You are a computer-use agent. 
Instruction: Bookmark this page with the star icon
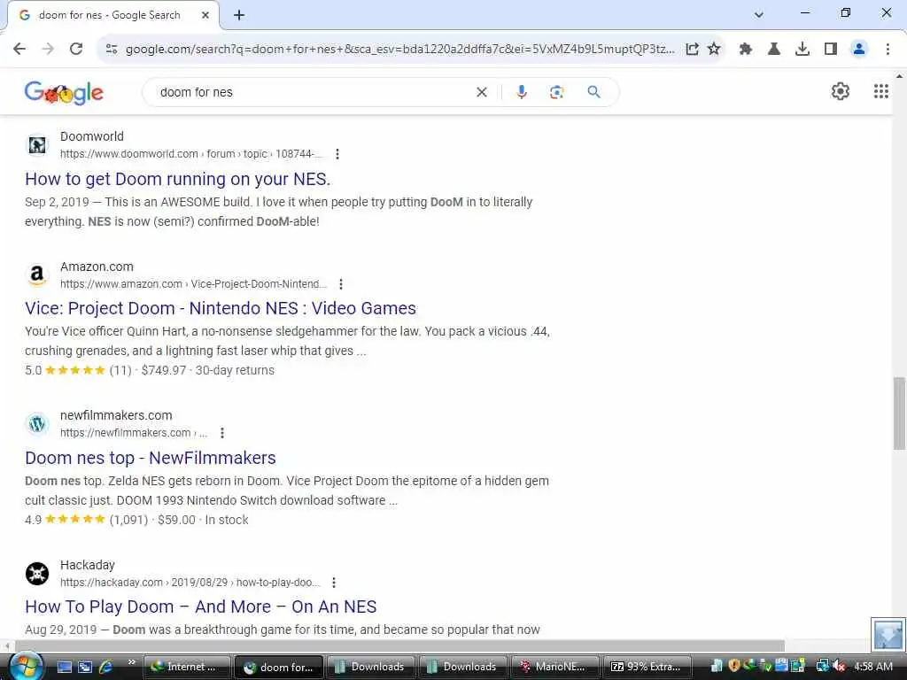click(715, 50)
